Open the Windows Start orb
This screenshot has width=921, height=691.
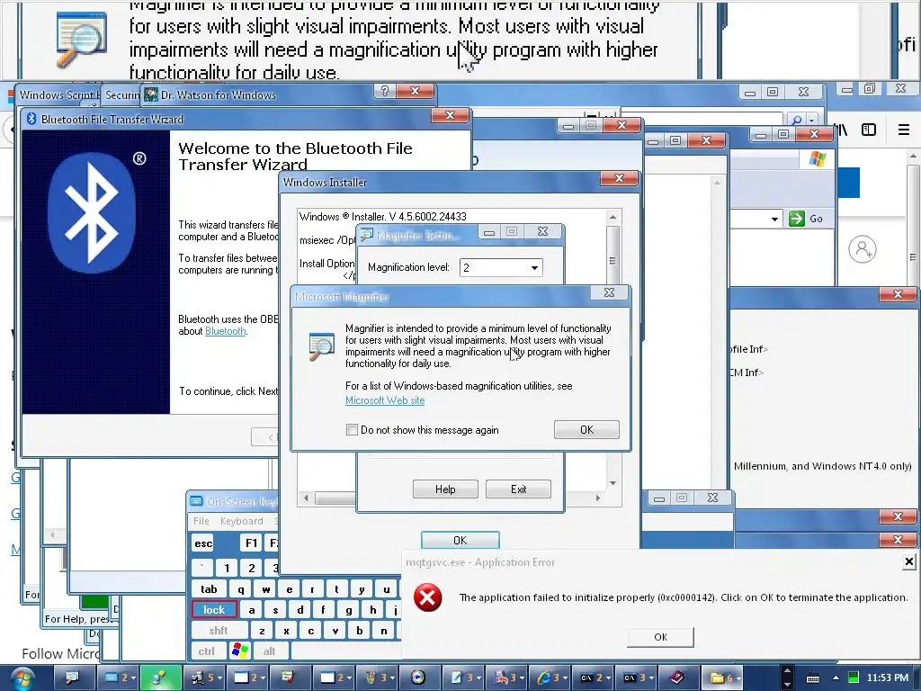coord(22,678)
